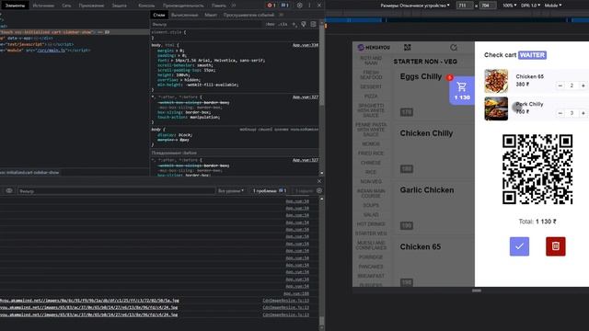Confirm cart with the blue checkmark button
The width and height of the screenshot is (589, 331).
point(519,246)
